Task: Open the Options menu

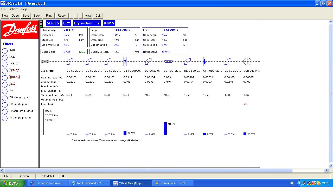Action: coord(14,9)
